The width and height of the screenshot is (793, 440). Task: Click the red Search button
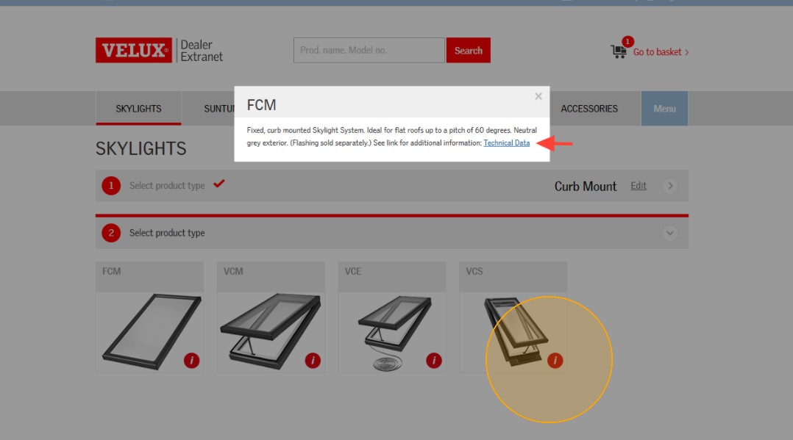pos(469,50)
